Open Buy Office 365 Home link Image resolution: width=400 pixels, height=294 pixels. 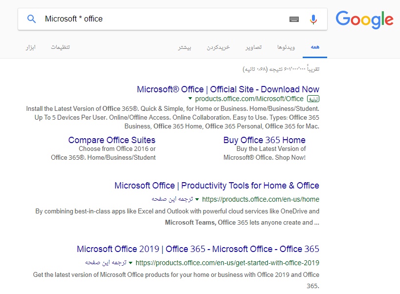coord(264,140)
